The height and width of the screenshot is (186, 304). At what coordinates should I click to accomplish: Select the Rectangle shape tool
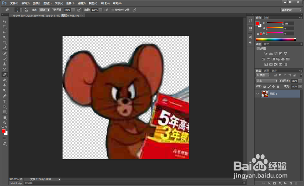pos(5,112)
